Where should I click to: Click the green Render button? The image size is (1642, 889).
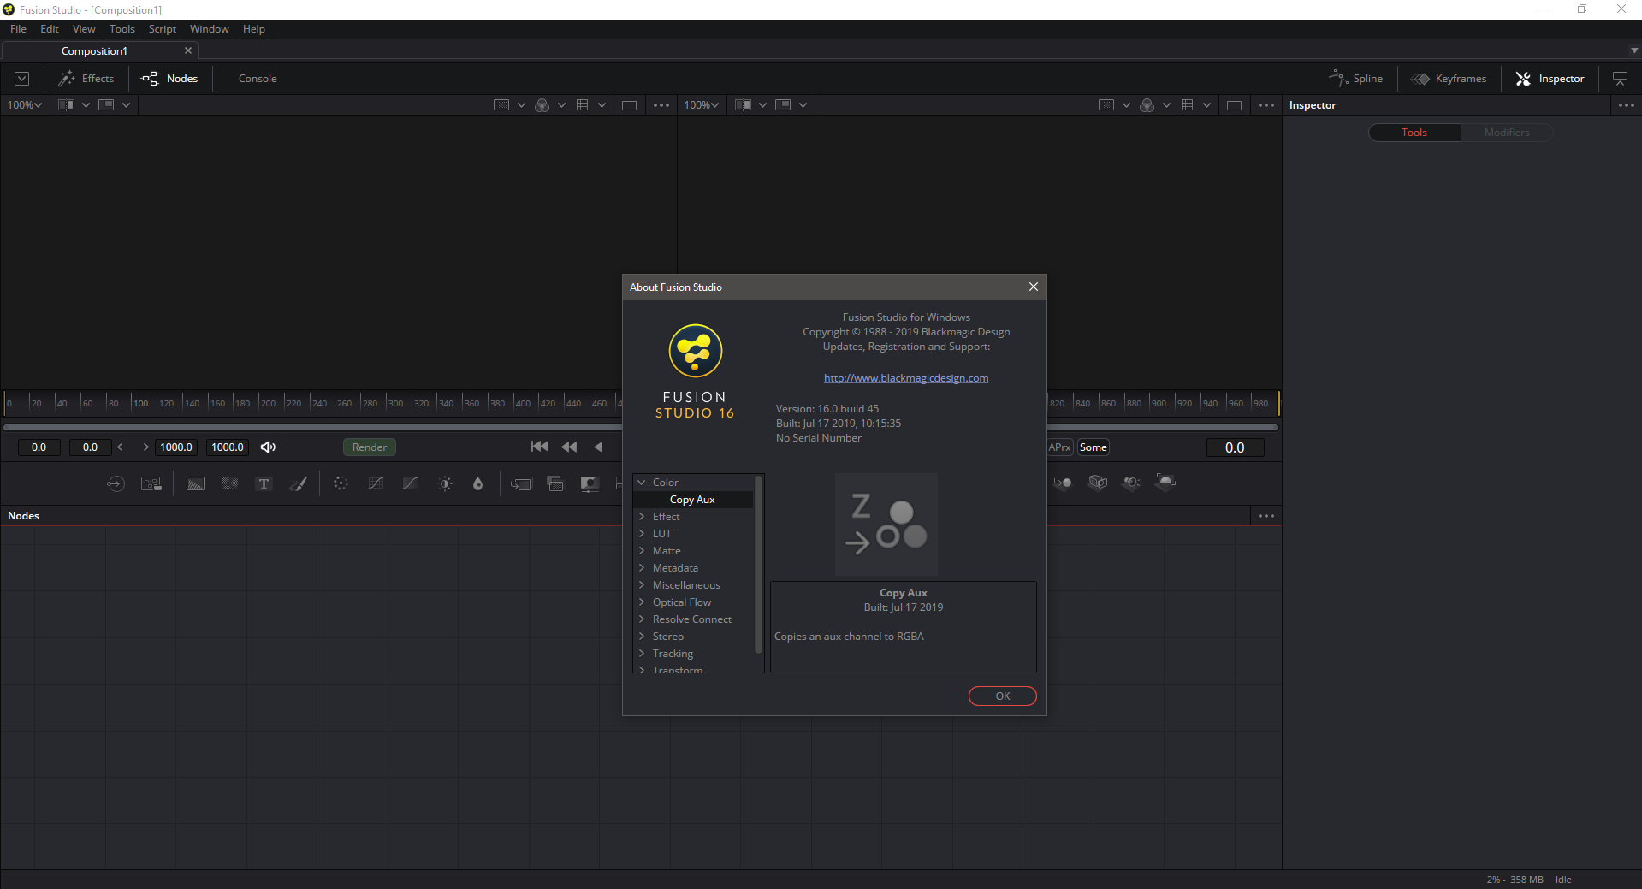(369, 447)
